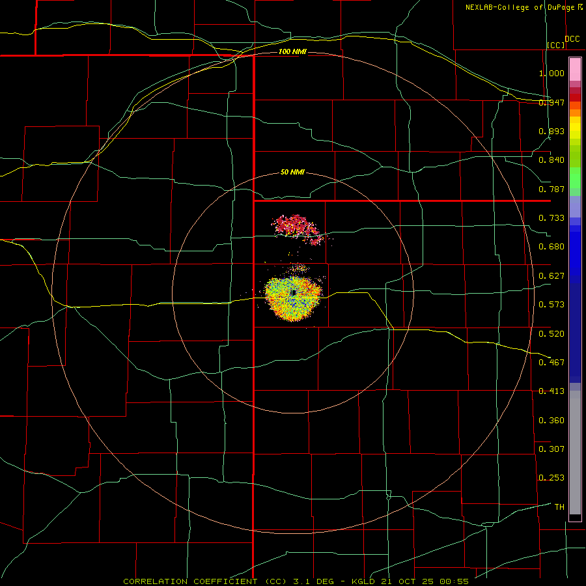
Task: Select the 0.733 legend value
Action: (x=551, y=218)
